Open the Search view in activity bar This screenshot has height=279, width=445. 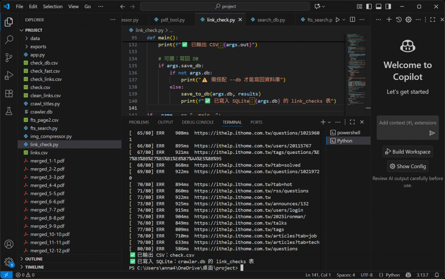(x=9, y=40)
